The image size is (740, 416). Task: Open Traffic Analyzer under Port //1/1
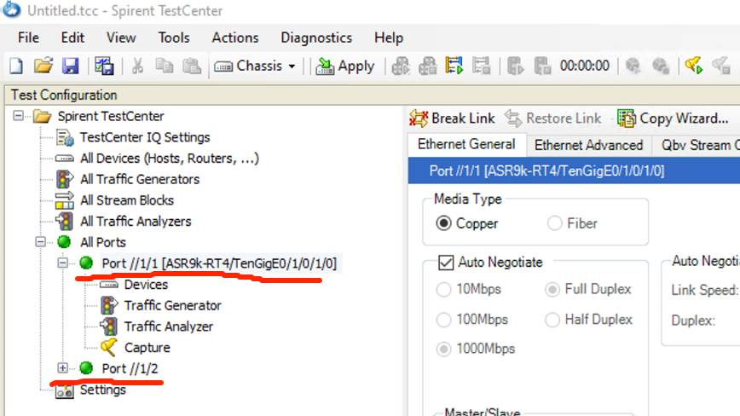pos(169,326)
